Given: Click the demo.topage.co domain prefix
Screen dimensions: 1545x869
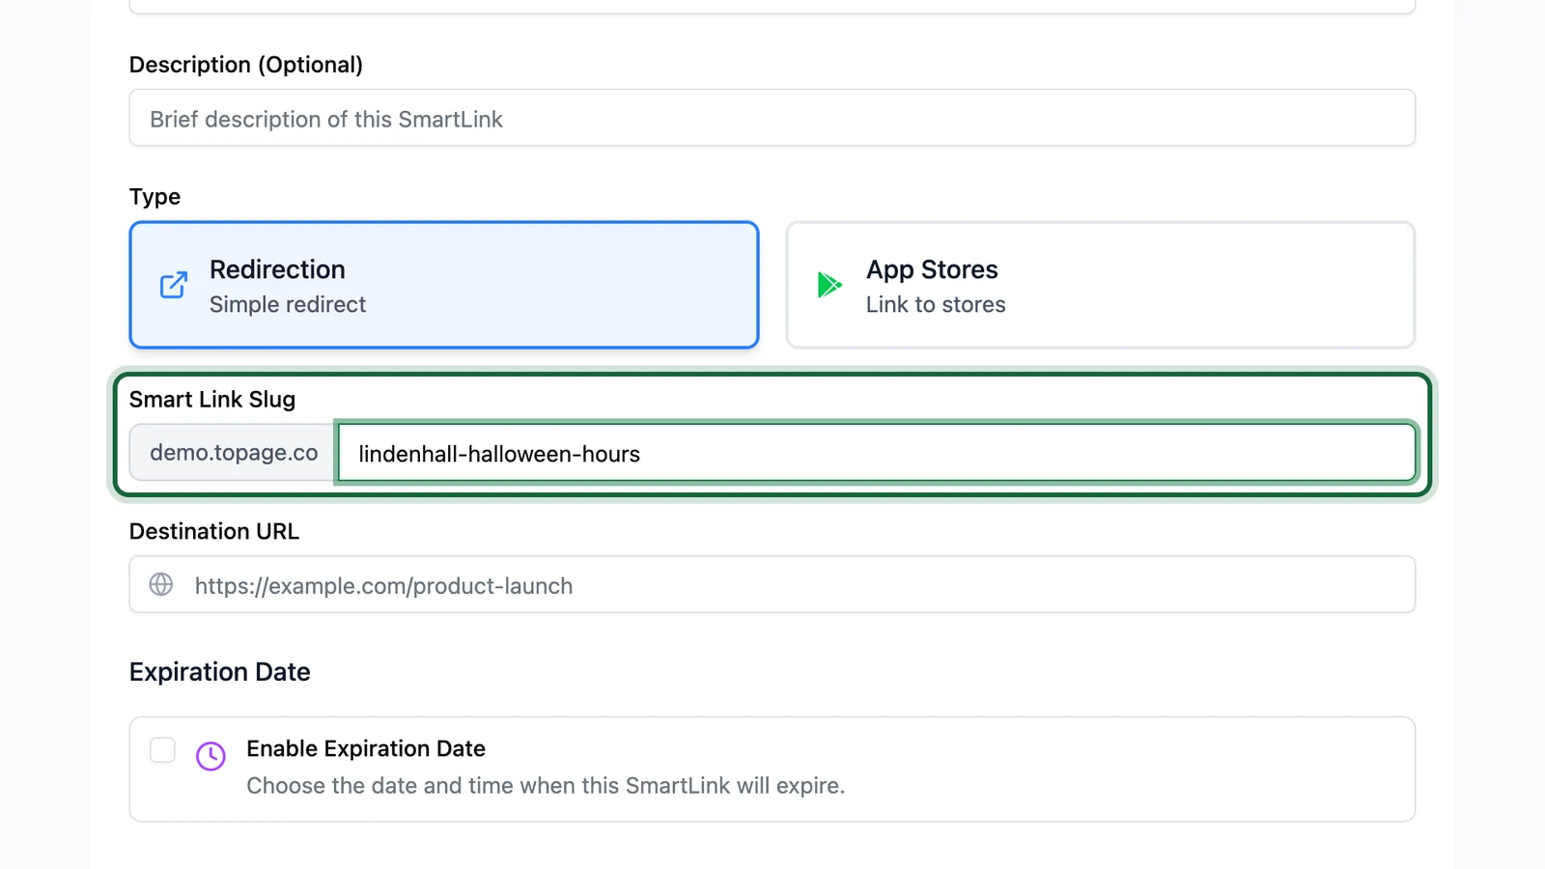Looking at the screenshot, I should [x=234, y=452].
